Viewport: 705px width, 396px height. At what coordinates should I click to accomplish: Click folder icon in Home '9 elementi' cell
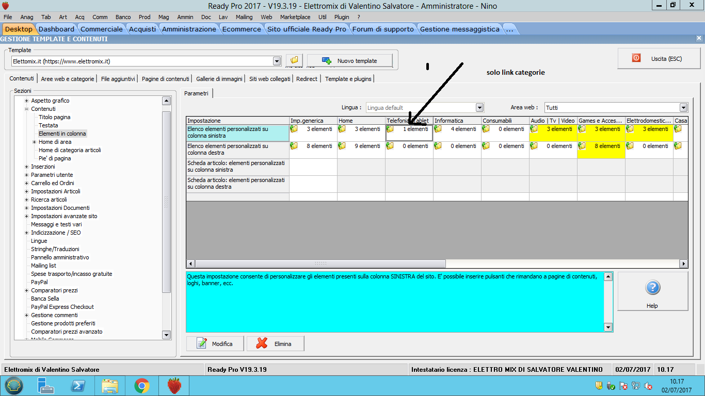[x=342, y=146]
